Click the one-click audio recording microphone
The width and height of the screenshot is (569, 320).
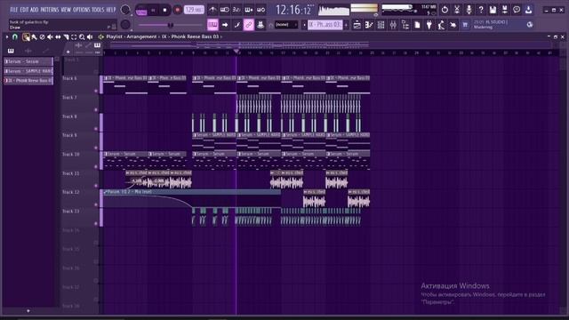469,10
